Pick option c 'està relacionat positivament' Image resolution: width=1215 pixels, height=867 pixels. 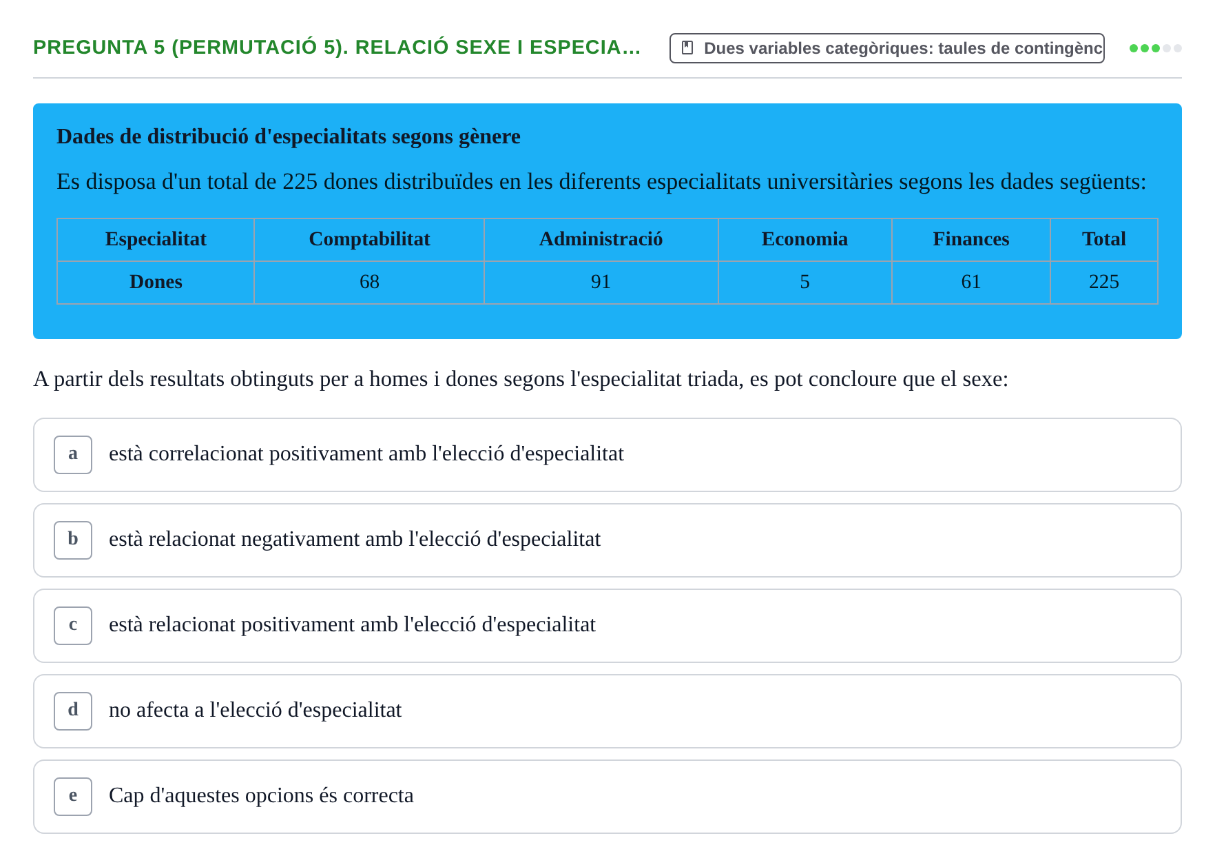(x=607, y=626)
